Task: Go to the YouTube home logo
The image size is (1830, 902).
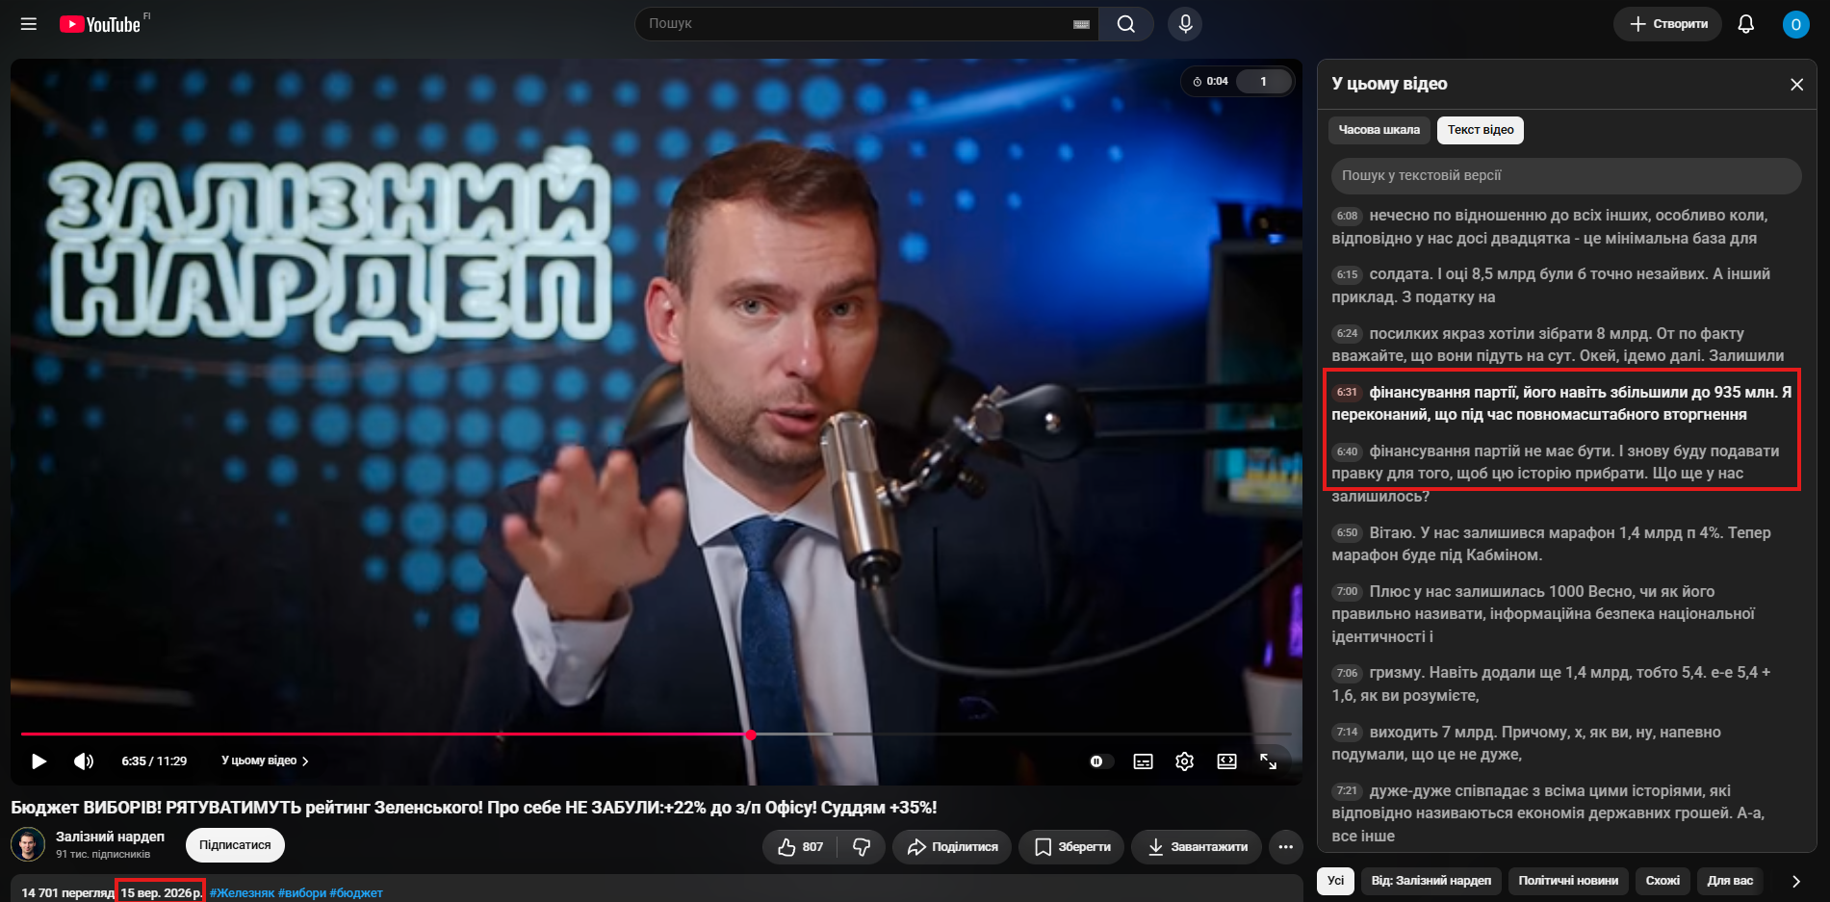Action: pos(100,24)
